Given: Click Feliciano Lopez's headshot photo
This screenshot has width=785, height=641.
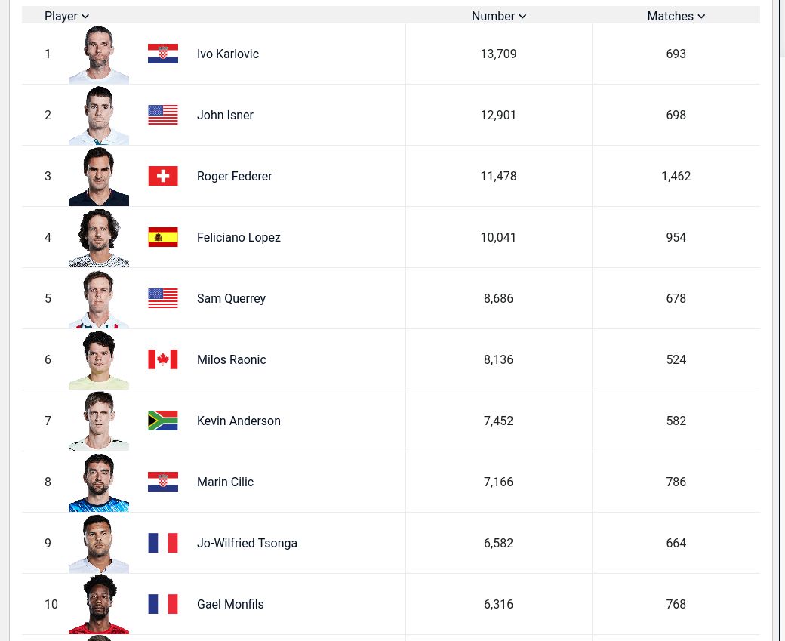Looking at the screenshot, I should click(x=99, y=238).
